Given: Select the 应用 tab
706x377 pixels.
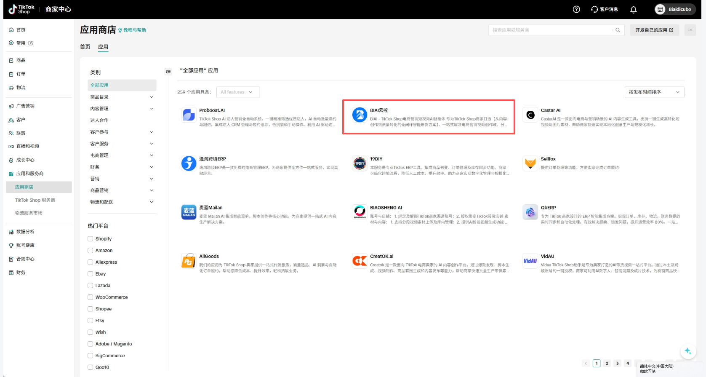Looking at the screenshot, I should click(x=103, y=47).
